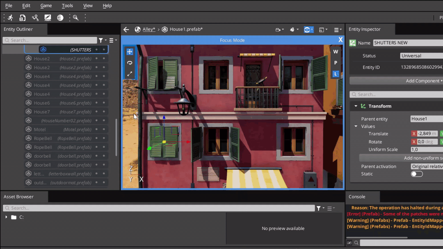Toggle the Static switch in Transform
The width and height of the screenshot is (443, 249).
tap(417, 174)
